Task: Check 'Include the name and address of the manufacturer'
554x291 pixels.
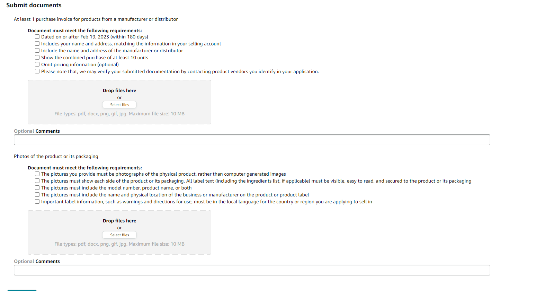Action: [x=37, y=51]
